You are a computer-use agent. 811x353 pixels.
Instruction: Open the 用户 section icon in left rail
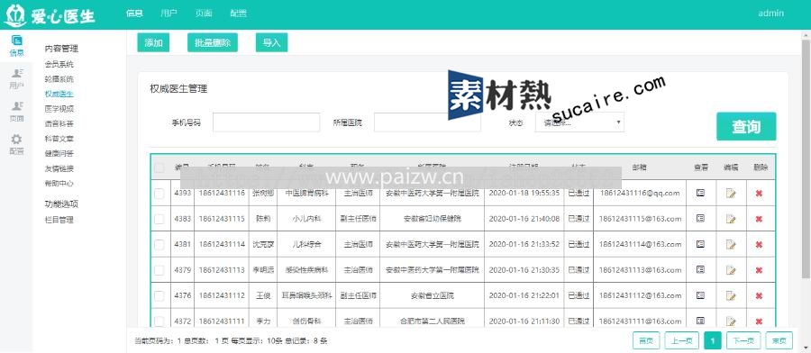tap(16, 78)
